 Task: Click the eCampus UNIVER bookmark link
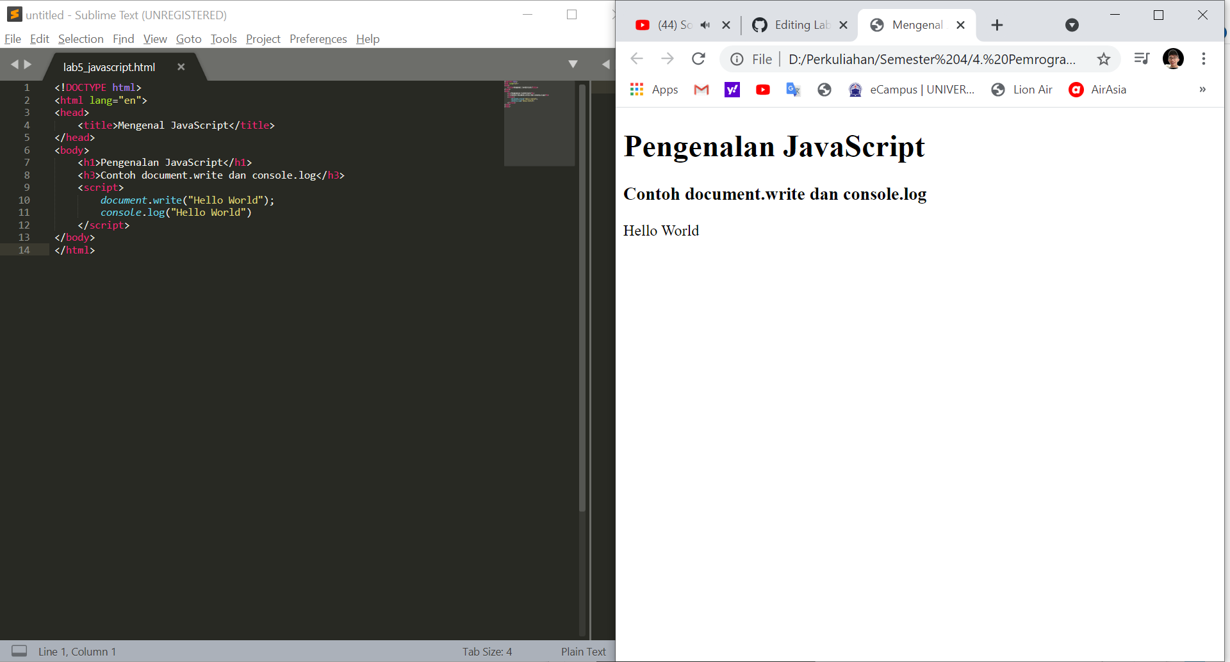tap(912, 90)
